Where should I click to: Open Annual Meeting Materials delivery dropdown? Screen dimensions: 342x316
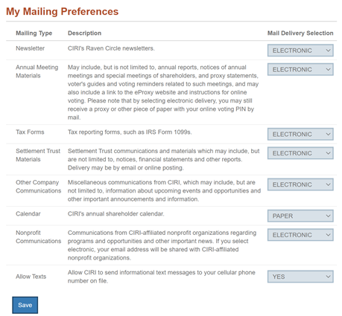click(x=300, y=69)
